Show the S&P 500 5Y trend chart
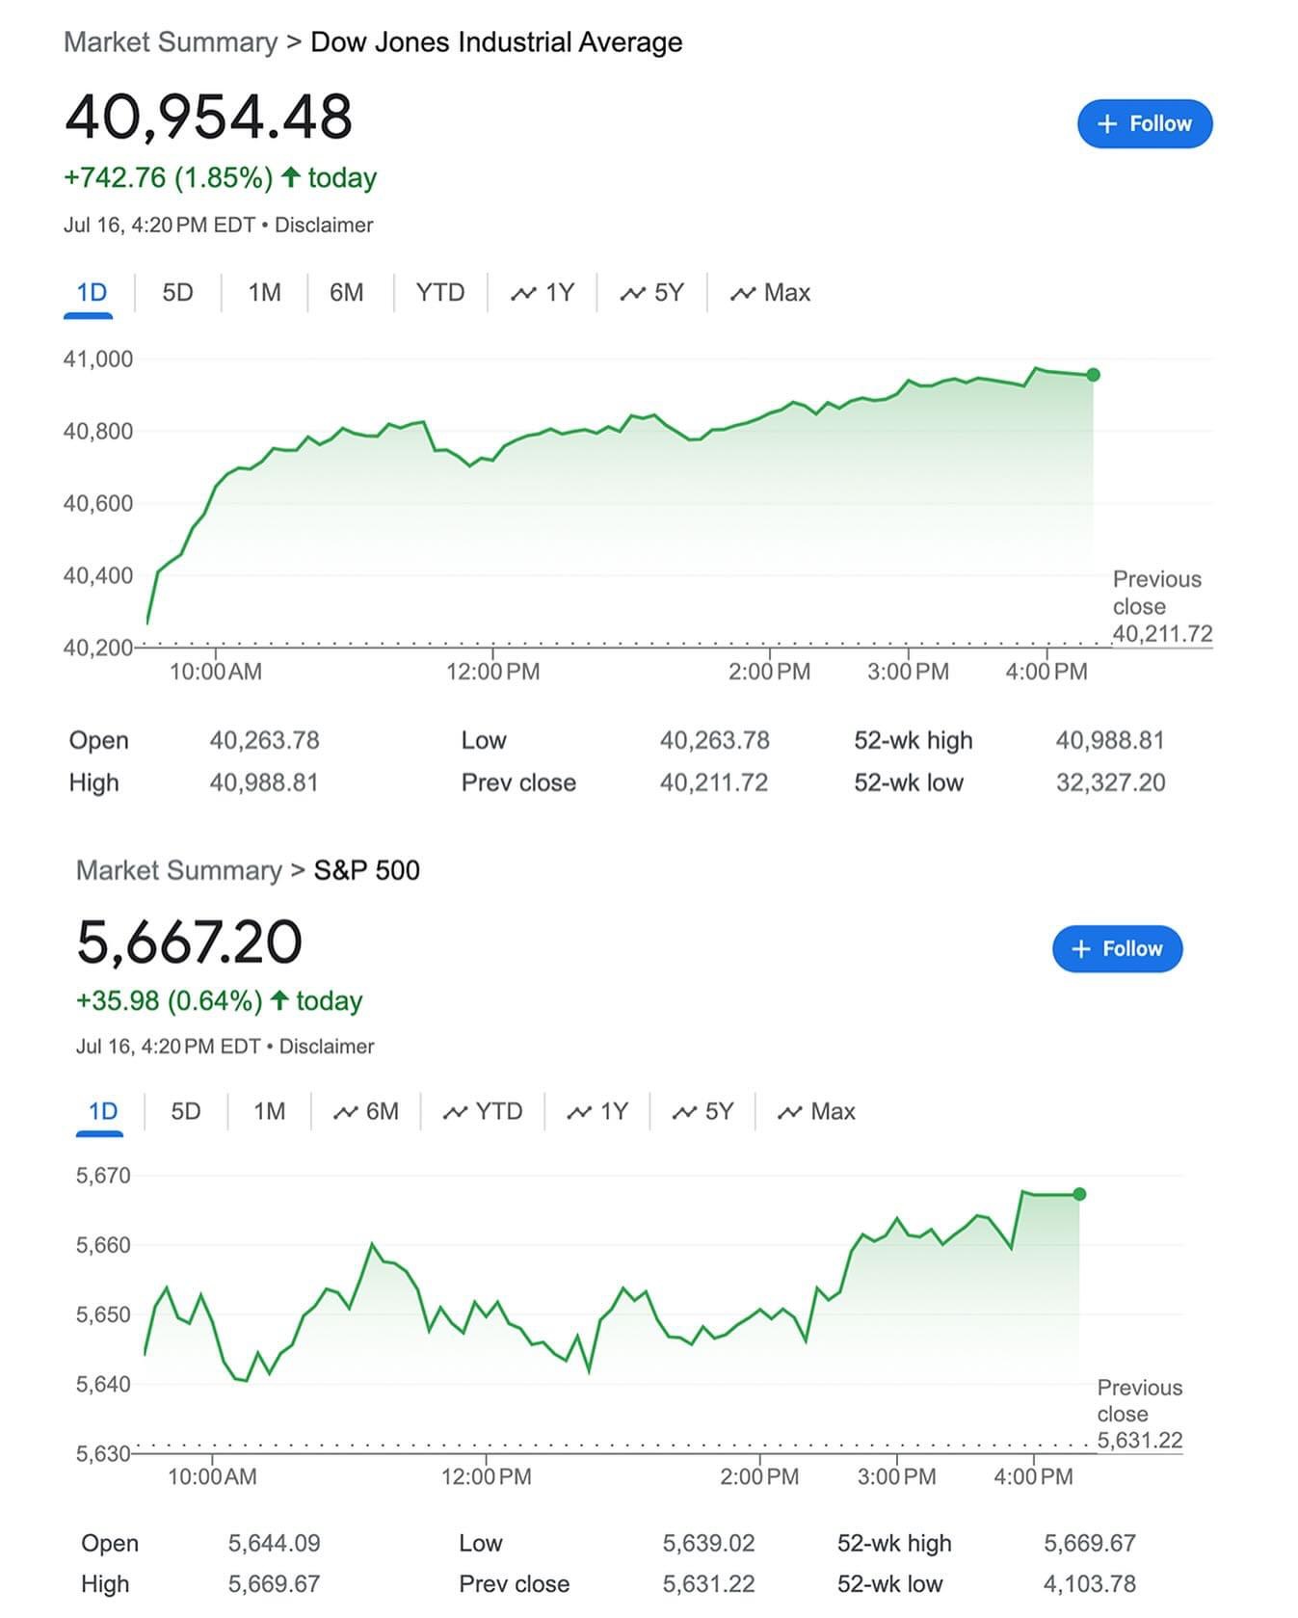The height and width of the screenshot is (1618, 1298). (x=702, y=1111)
